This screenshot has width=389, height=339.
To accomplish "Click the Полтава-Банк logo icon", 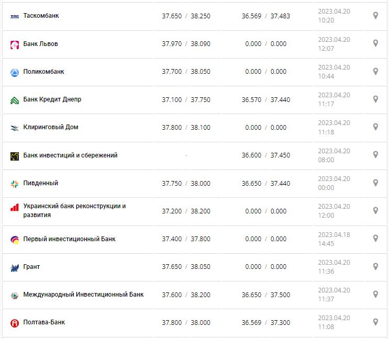I will 15,323.
